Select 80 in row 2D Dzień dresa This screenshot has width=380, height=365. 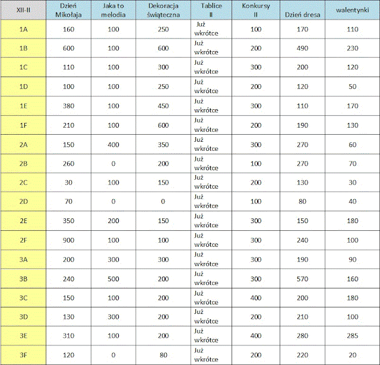tap(302, 201)
